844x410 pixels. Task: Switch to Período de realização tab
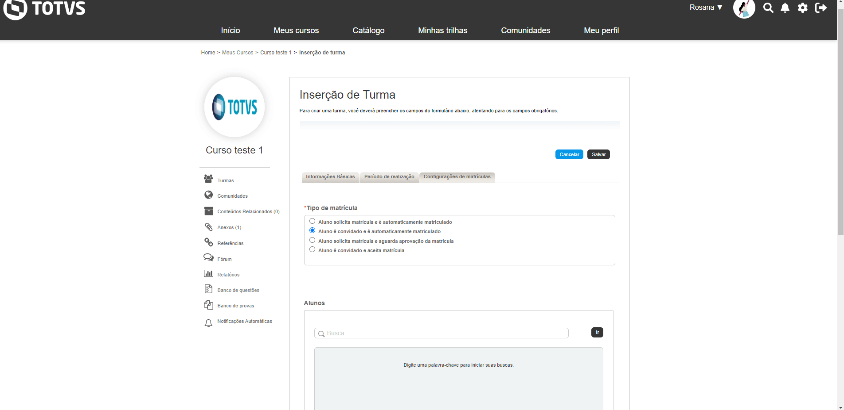[x=389, y=177]
